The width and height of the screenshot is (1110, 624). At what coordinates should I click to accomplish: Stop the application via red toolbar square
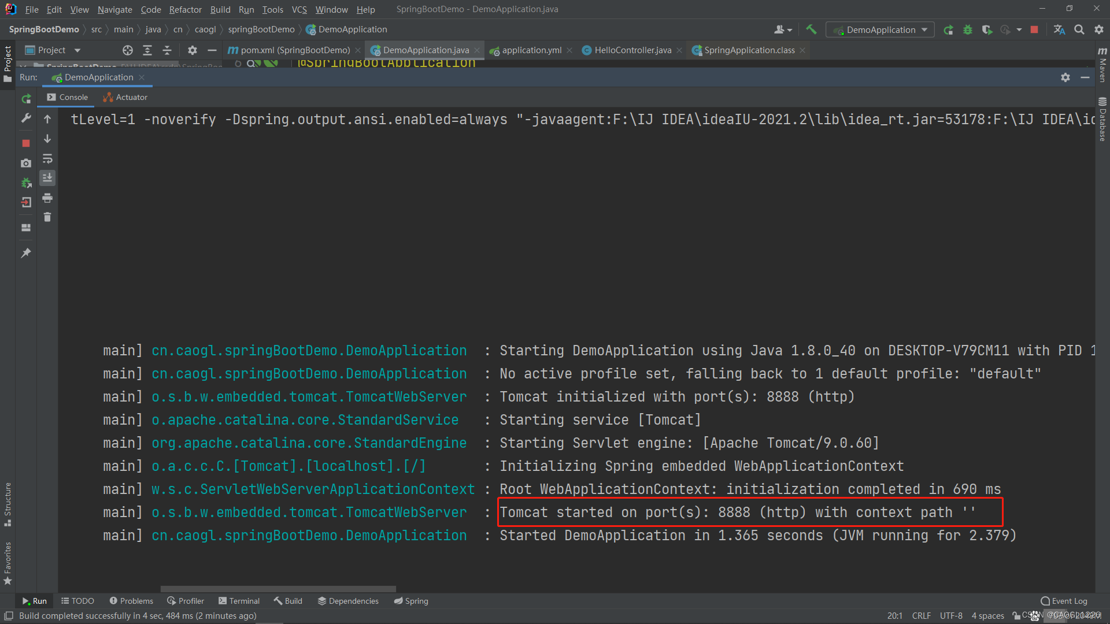click(1034, 29)
